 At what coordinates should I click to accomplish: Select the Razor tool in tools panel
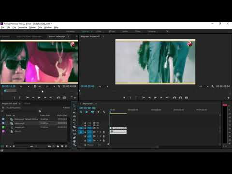(x=74, y=127)
